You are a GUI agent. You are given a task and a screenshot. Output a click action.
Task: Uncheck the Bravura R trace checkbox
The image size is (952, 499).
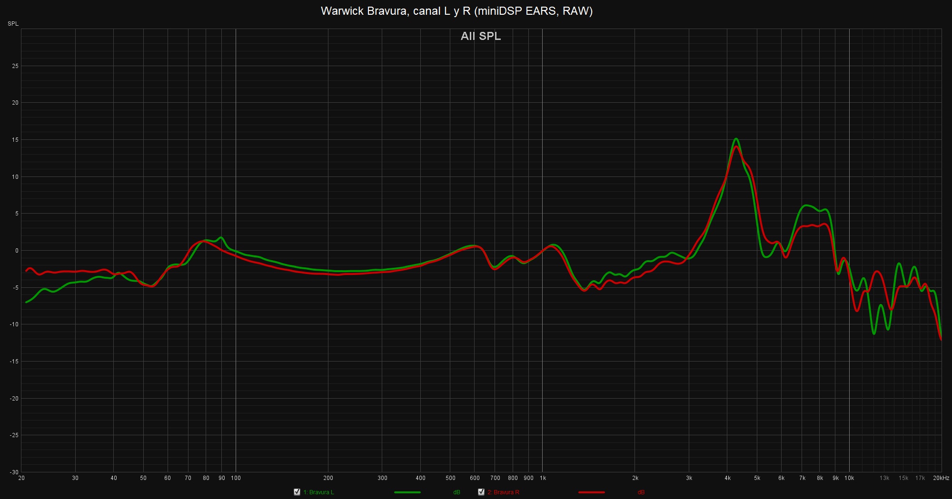coord(481,492)
